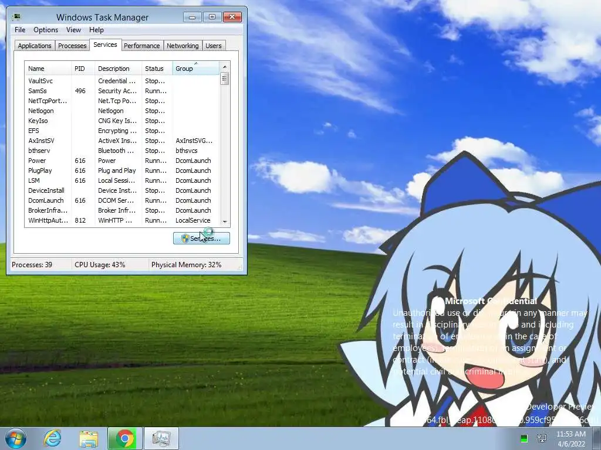Click the Services... button
601x450 pixels.
[x=202, y=238]
